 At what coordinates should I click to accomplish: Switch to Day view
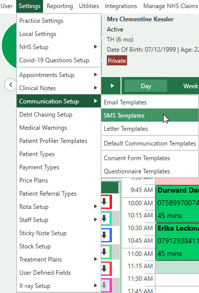[146, 86]
